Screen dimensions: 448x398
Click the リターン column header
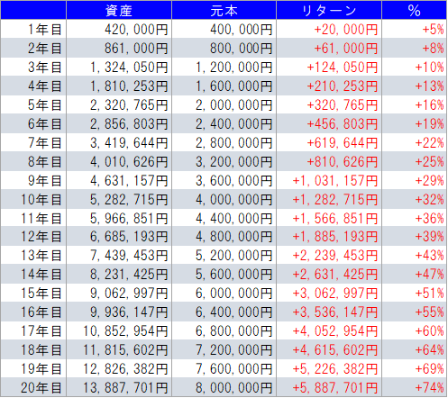coord(329,10)
